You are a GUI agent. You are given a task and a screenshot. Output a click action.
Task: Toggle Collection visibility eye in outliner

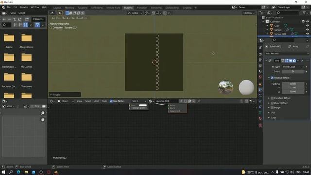(307, 21)
